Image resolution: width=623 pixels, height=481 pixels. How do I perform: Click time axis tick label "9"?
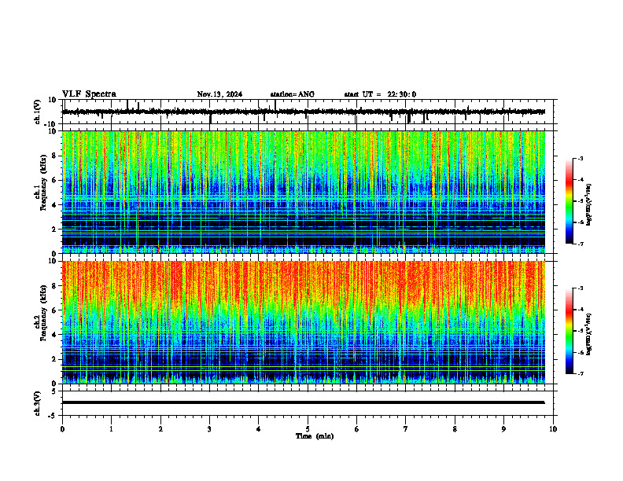(503, 429)
